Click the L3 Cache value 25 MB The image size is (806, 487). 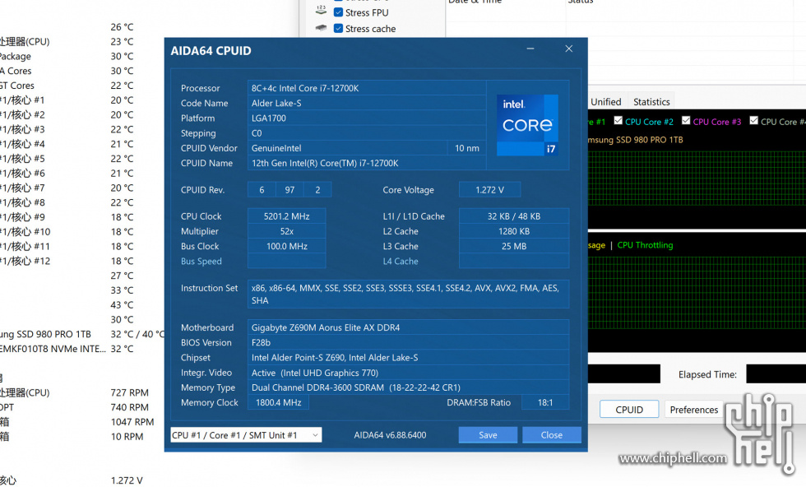pyautogui.click(x=514, y=246)
